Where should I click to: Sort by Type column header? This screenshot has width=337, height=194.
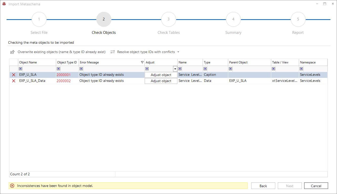[x=215, y=62]
